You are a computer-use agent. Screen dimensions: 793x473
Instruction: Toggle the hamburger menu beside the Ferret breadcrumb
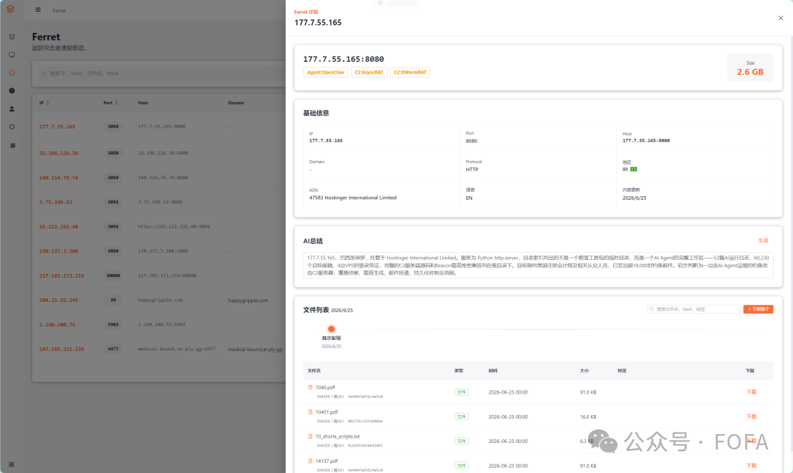[38, 10]
